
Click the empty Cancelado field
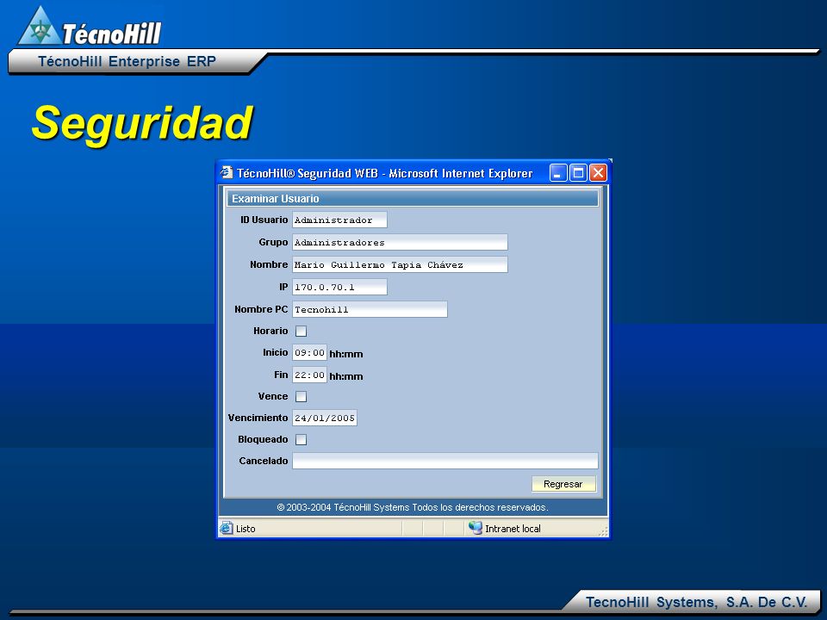[445, 461]
